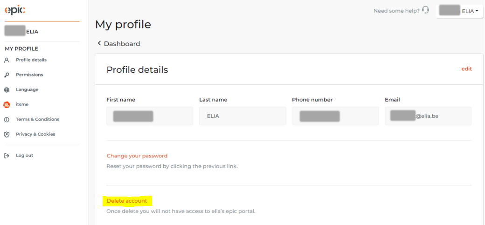
Task: Click the Email input field
Action: pos(428,116)
